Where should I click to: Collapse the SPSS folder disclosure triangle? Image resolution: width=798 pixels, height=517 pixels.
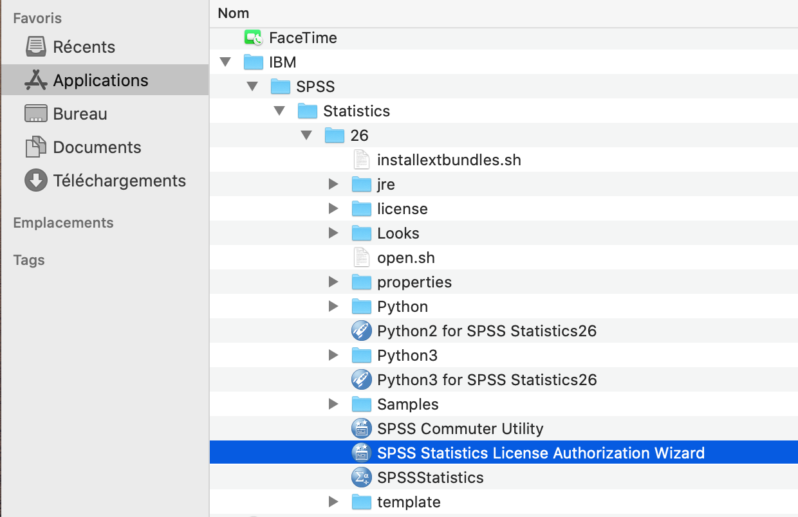point(252,87)
